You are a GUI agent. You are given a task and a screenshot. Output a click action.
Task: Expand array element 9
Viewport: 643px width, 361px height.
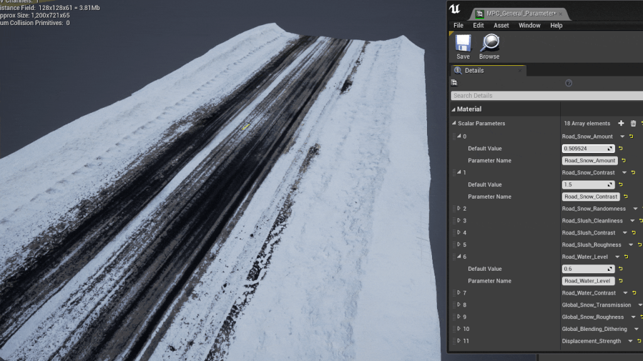pyautogui.click(x=459, y=317)
